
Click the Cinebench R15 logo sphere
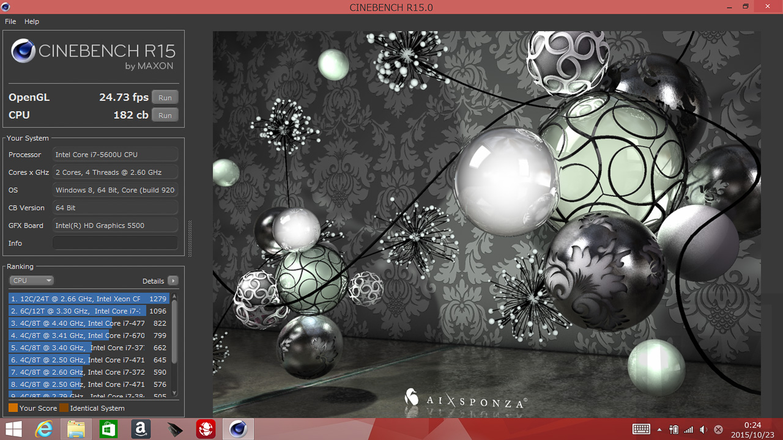[23, 51]
